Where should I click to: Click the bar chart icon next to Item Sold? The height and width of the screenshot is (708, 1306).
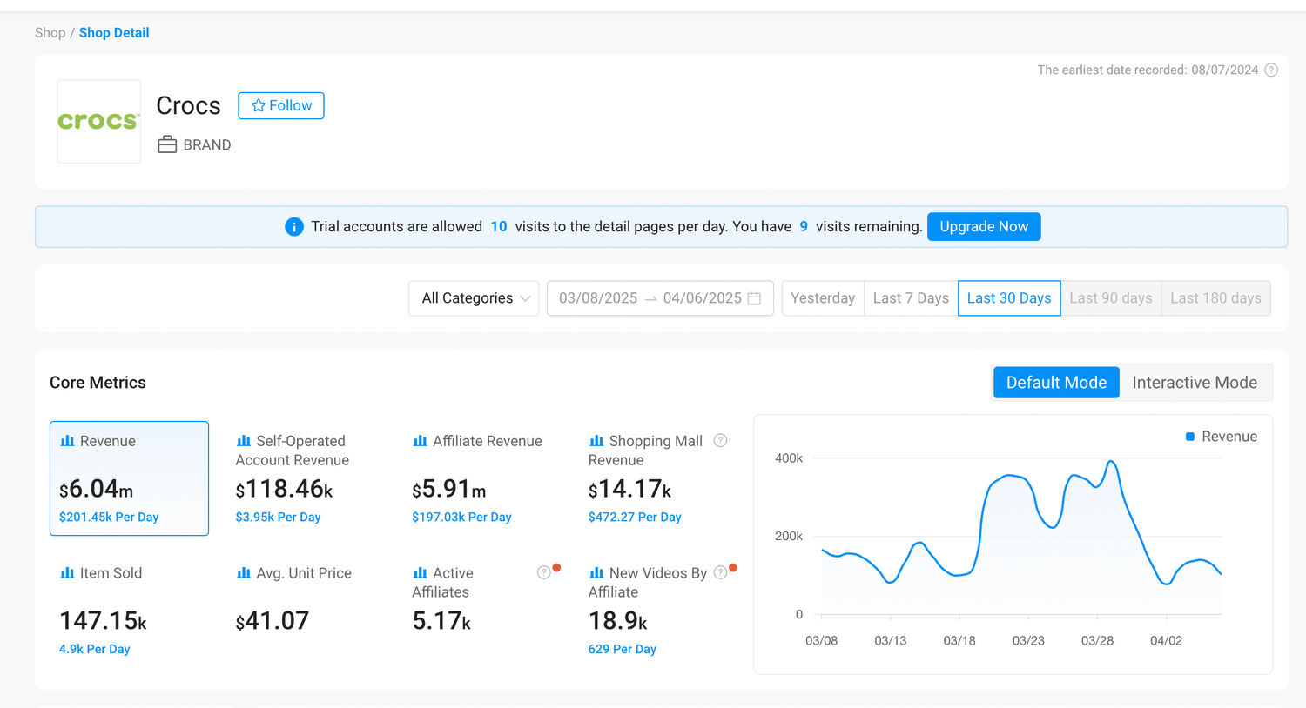point(67,573)
